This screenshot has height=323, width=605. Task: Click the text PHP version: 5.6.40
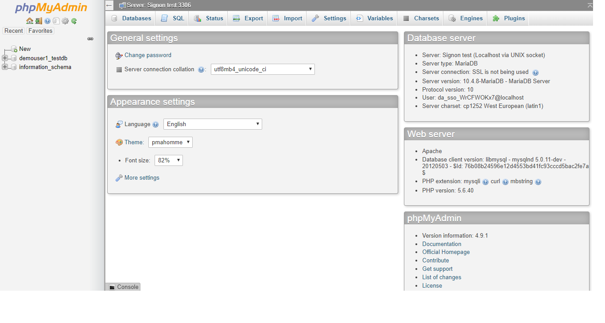click(448, 190)
